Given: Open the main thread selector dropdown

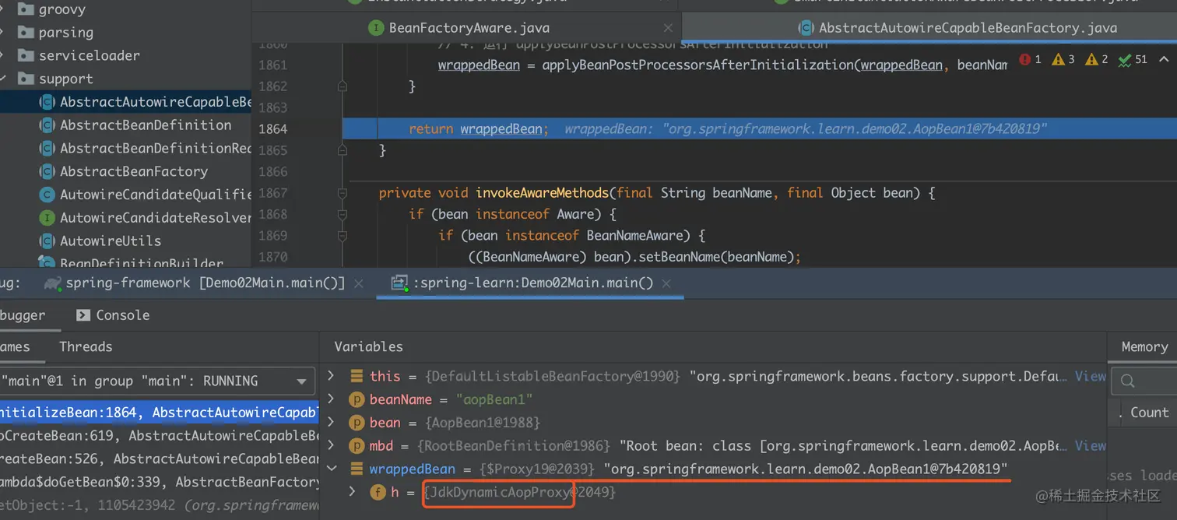Looking at the screenshot, I should pos(302,381).
